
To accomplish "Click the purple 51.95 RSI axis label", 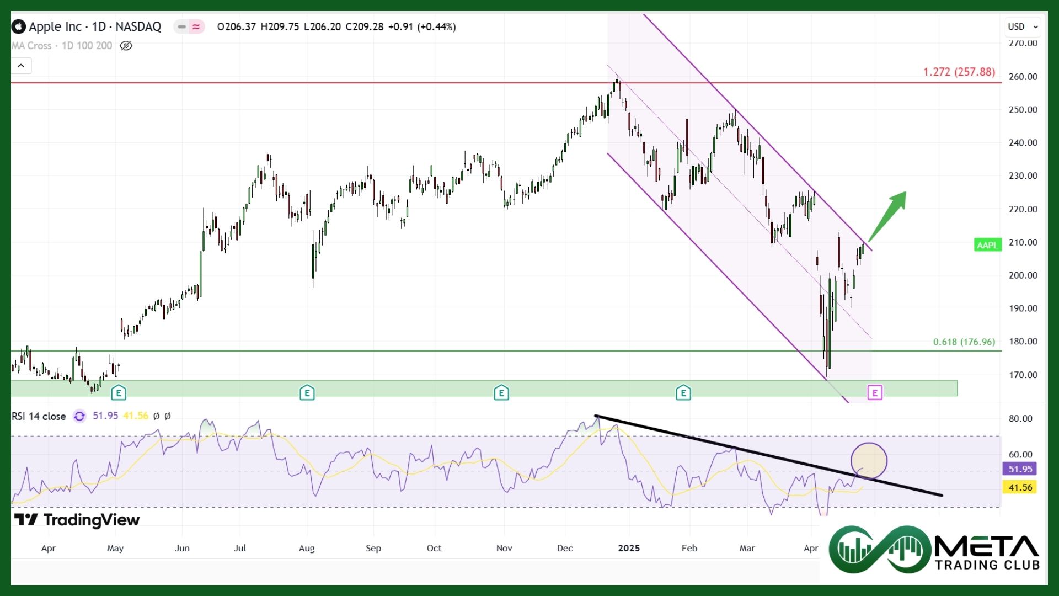I will point(1020,469).
